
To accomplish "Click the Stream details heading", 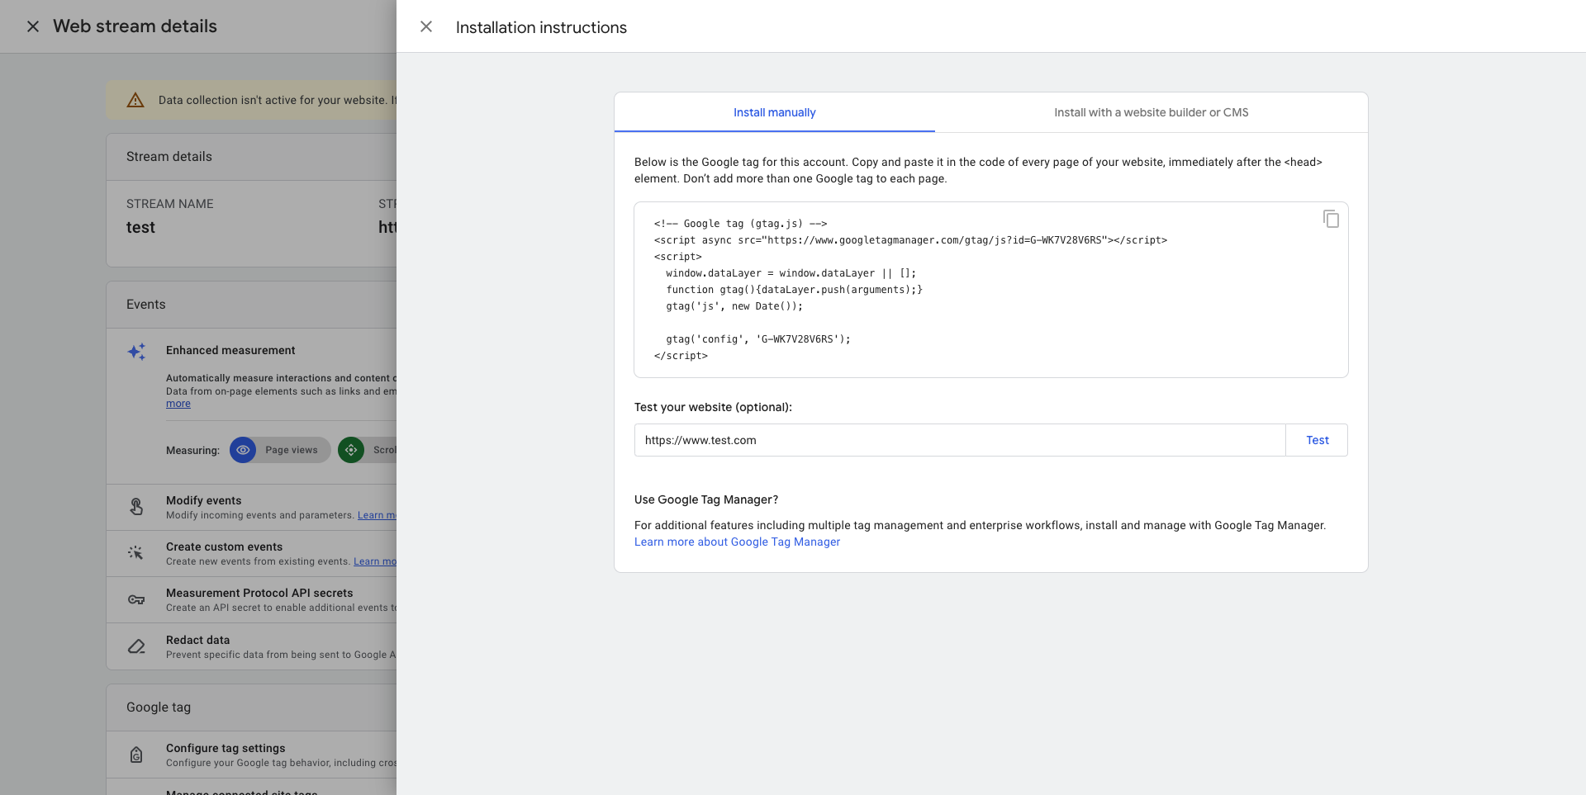I will 169,157.
